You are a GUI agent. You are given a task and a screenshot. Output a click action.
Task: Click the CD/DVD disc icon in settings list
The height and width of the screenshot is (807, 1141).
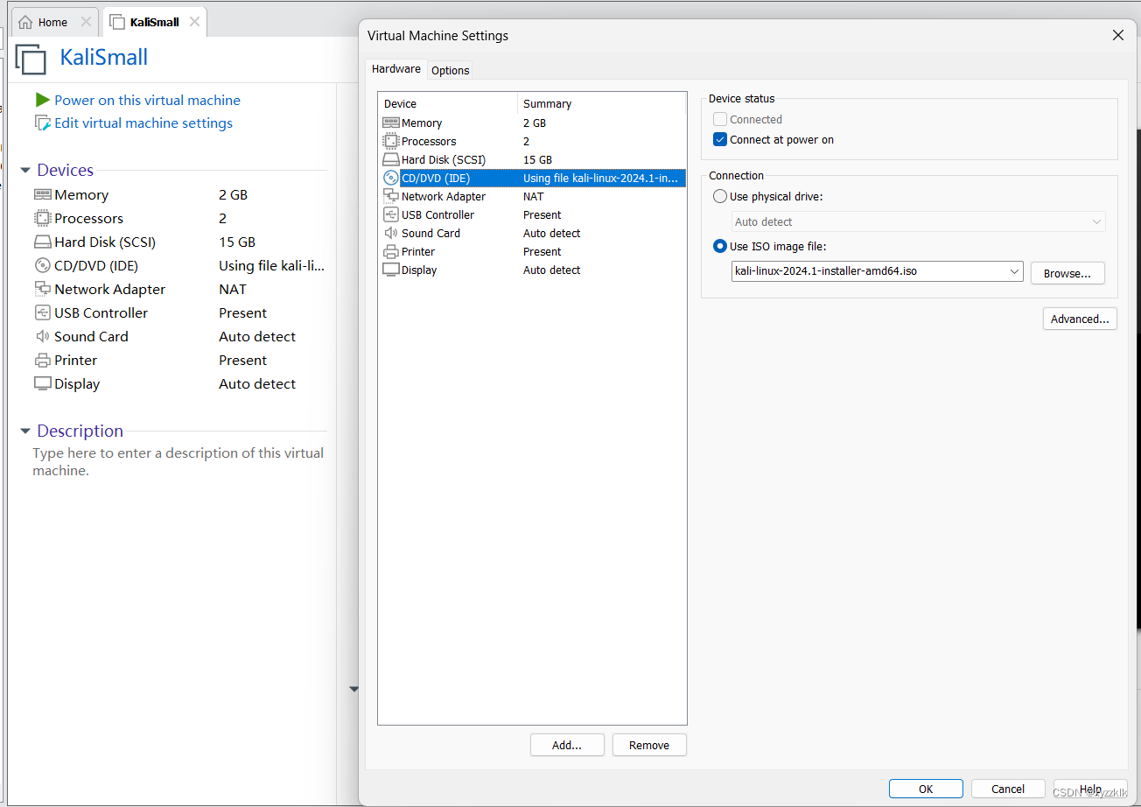coord(390,178)
